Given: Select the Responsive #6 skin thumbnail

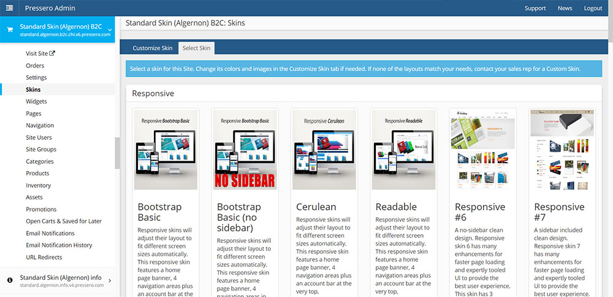Looking at the screenshot, I should (x=483, y=150).
